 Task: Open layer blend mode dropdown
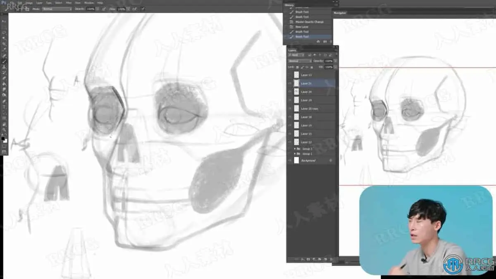pos(300,61)
